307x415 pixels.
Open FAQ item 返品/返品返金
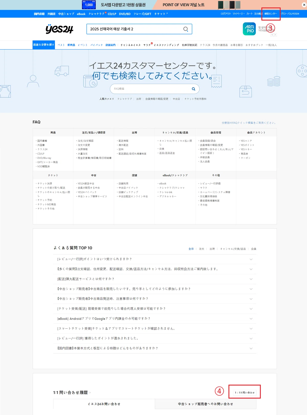tap(167, 153)
